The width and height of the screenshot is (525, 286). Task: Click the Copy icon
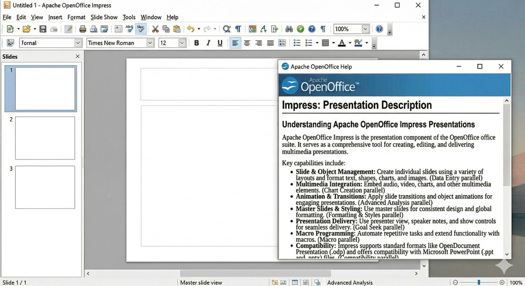(x=166, y=29)
